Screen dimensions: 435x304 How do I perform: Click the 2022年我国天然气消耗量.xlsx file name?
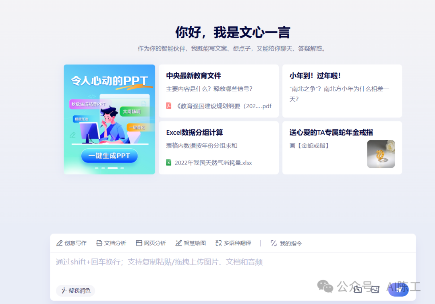[213, 163]
